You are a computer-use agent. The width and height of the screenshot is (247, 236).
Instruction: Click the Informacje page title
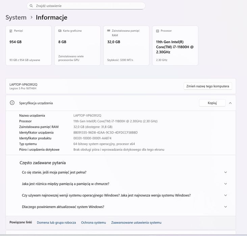click(51, 18)
